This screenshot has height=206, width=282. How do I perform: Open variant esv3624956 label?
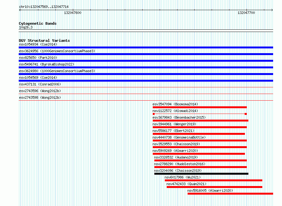tap(57, 51)
